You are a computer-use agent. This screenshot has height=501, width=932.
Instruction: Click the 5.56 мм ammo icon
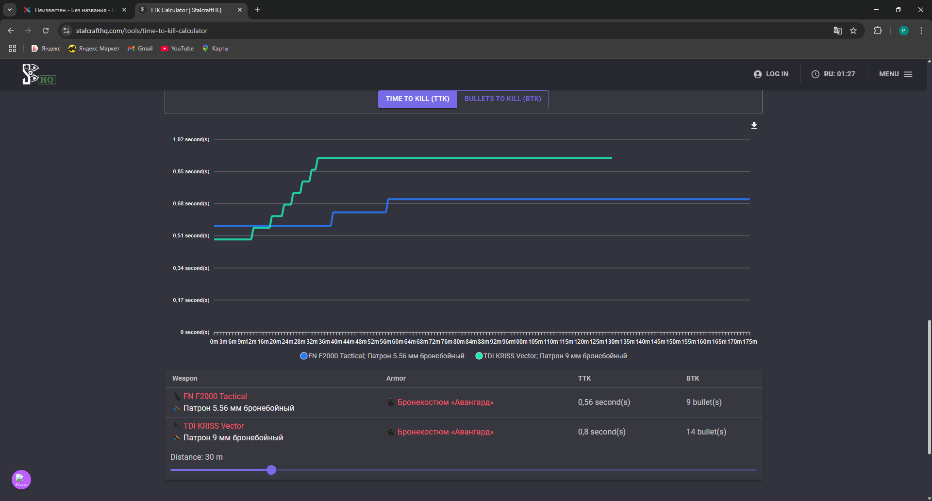[177, 408]
